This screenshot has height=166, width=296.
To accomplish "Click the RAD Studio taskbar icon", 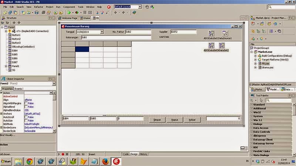I will (x=116, y=162).
